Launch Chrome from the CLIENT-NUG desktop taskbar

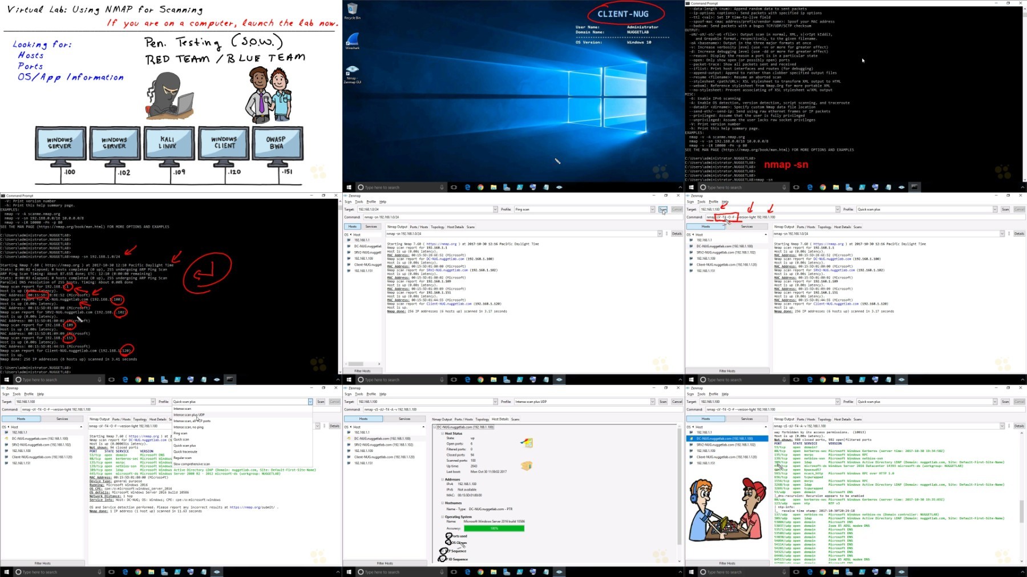click(x=480, y=187)
